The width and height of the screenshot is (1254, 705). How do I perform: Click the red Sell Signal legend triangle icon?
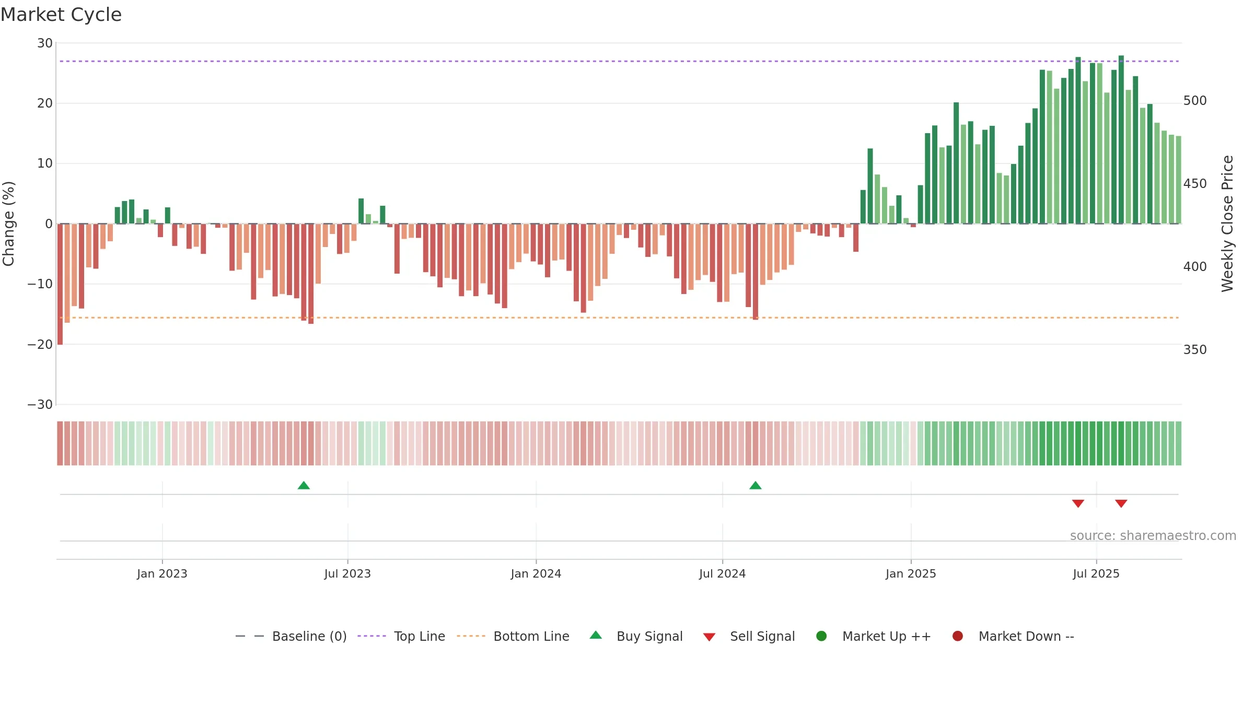(x=709, y=637)
